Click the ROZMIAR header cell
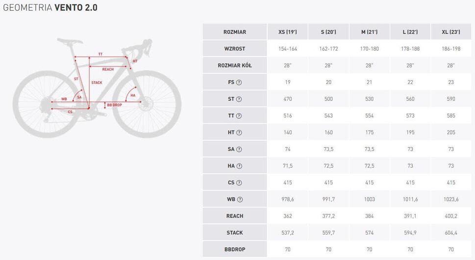 pos(235,32)
